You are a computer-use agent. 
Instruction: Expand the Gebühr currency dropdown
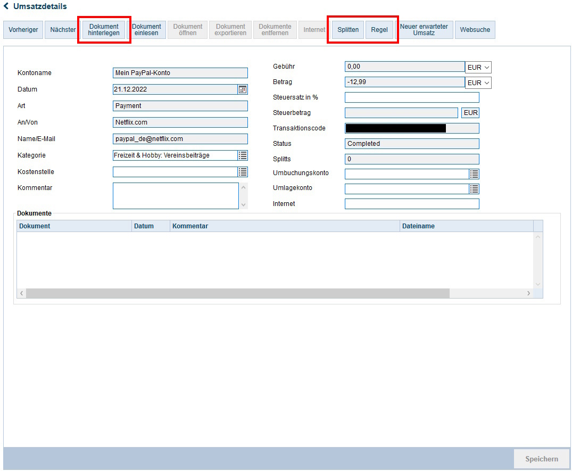(478, 68)
